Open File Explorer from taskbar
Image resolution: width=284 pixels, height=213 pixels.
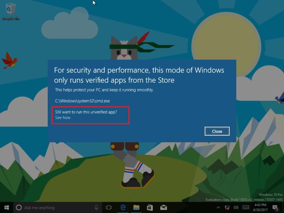(x=136, y=208)
